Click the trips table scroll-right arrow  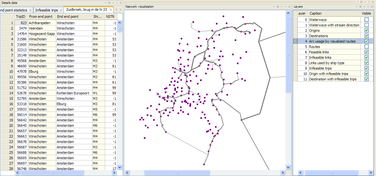(x=114, y=173)
